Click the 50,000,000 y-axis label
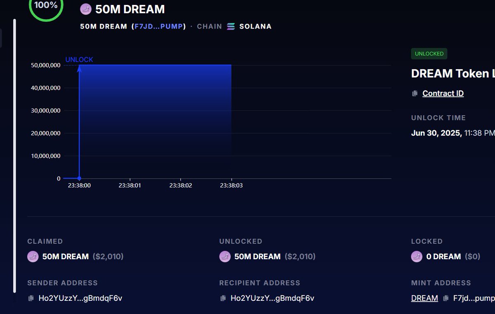The image size is (495, 314). pos(46,65)
